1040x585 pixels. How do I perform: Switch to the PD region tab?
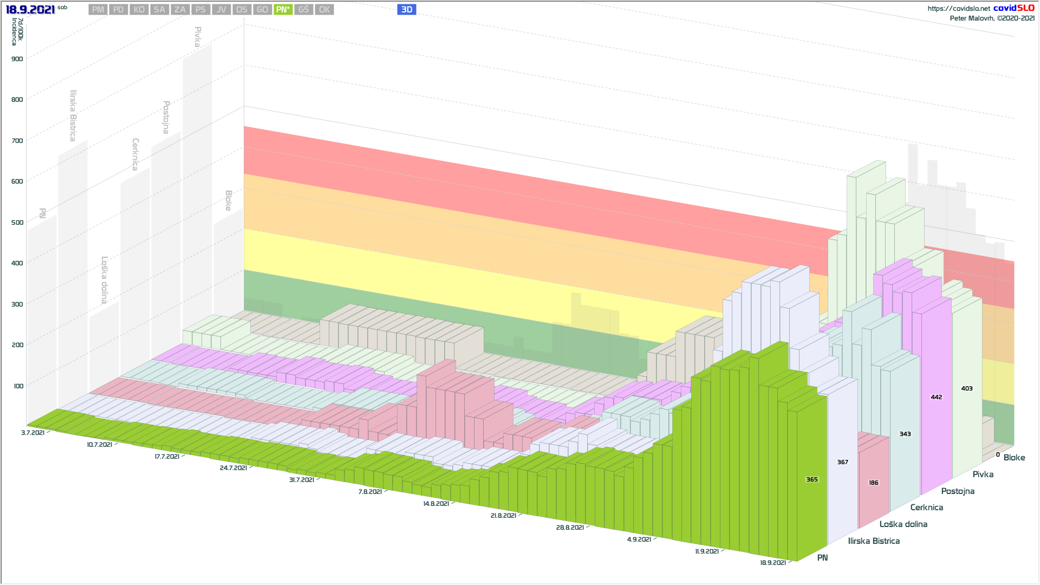tap(118, 10)
